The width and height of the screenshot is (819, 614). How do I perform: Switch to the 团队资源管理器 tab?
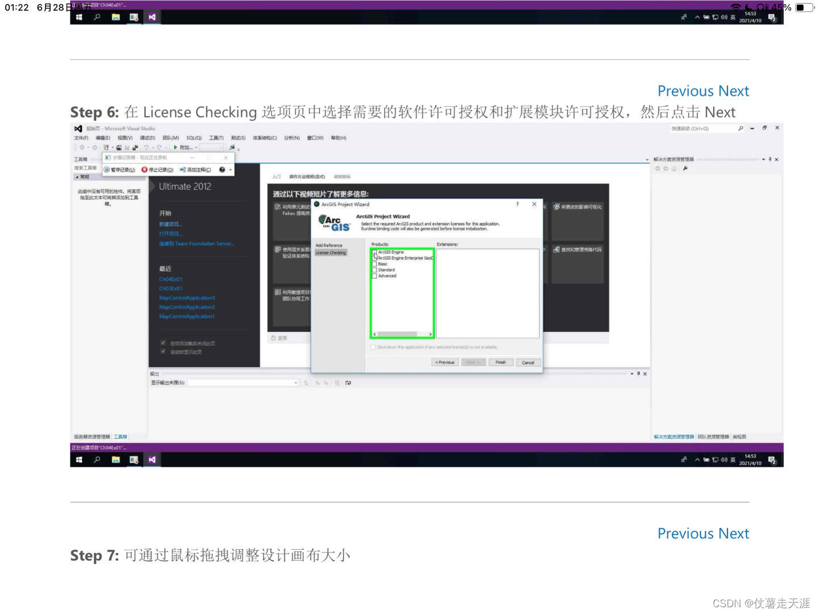713,437
